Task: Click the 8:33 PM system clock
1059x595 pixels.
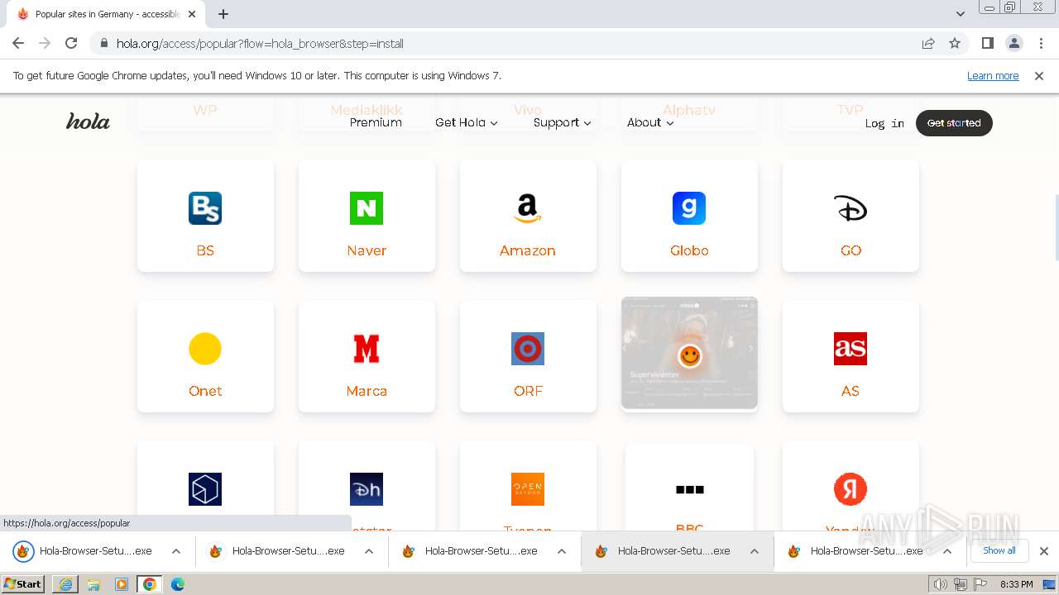Action: (x=1016, y=584)
